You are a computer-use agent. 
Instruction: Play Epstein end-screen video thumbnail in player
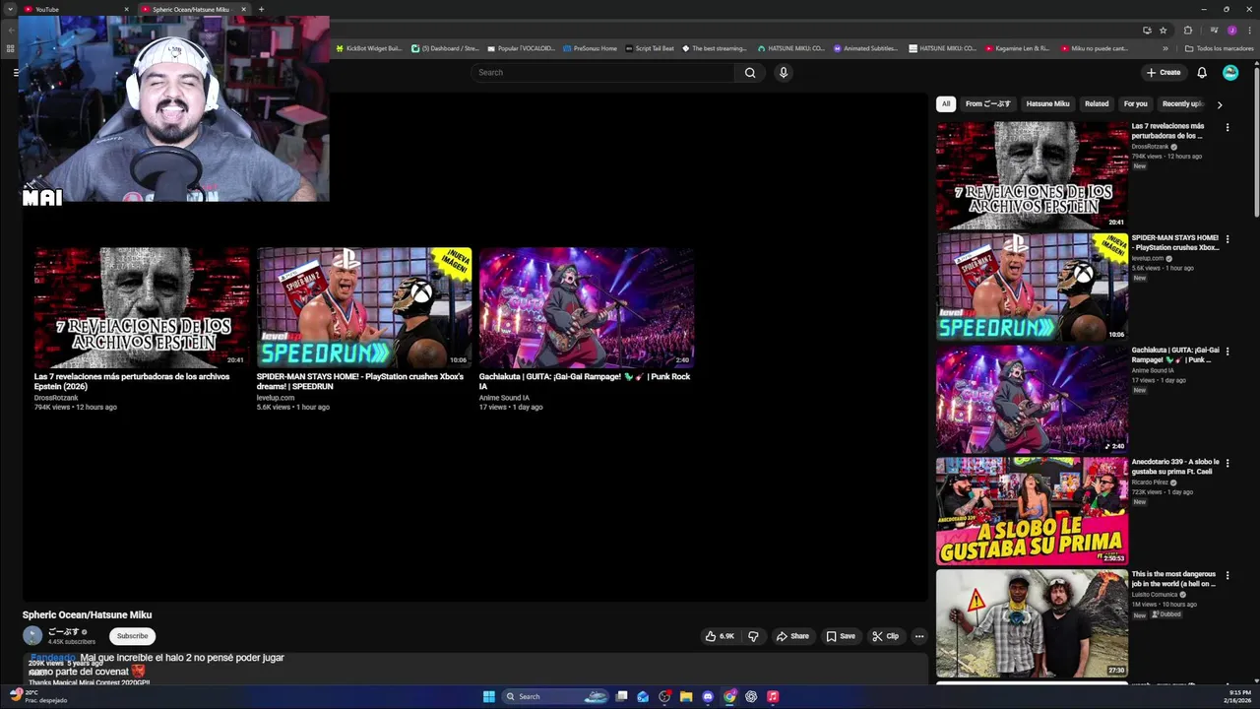tap(142, 307)
